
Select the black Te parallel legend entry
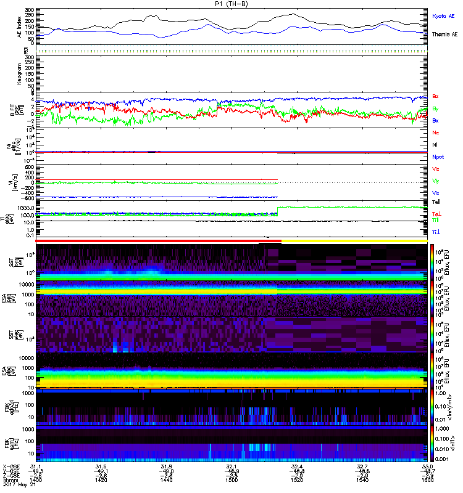click(436, 202)
